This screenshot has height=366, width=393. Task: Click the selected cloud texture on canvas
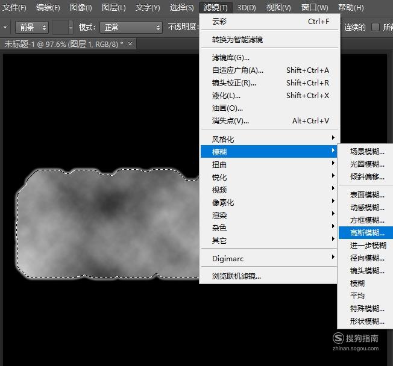pyautogui.click(x=108, y=224)
